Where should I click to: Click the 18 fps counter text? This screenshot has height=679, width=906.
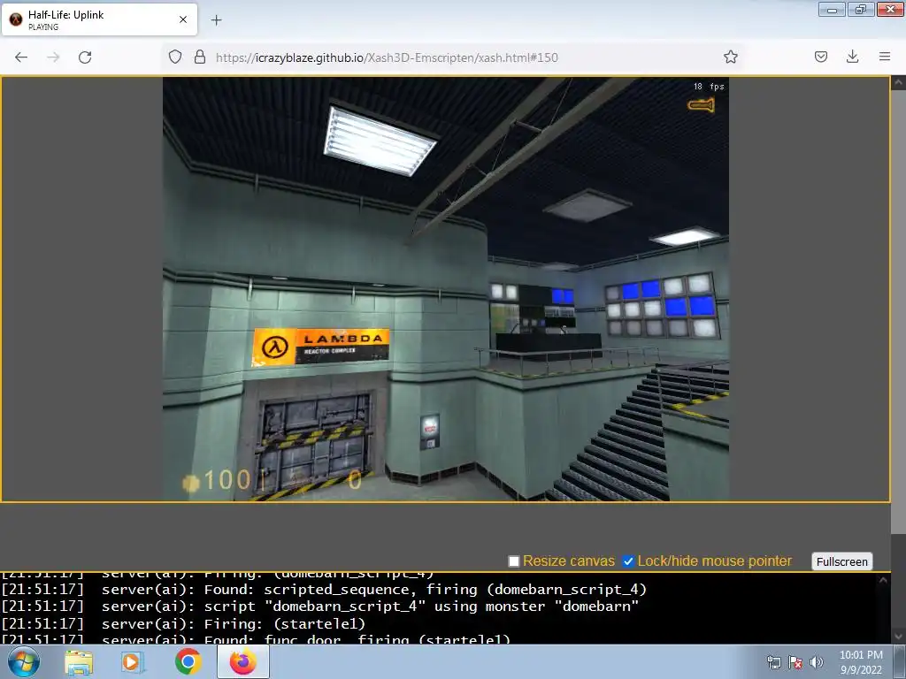tap(709, 87)
